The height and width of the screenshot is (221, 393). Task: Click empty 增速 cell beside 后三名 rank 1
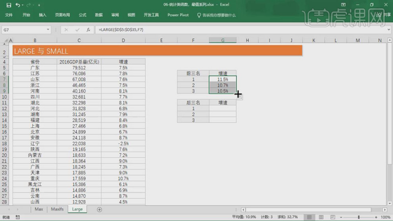click(223, 109)
